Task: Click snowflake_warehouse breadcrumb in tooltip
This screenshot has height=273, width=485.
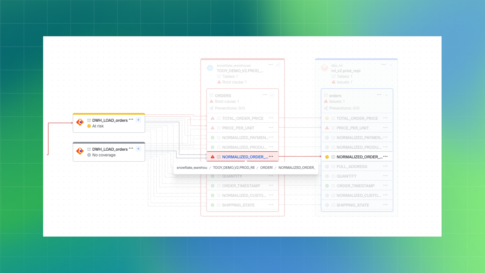Action: tap(192, 168)
